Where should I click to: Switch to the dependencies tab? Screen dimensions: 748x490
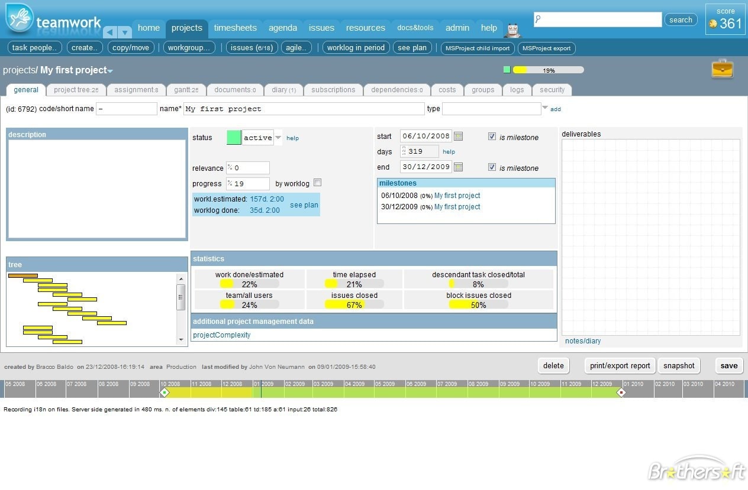click(x=396, y=90)
